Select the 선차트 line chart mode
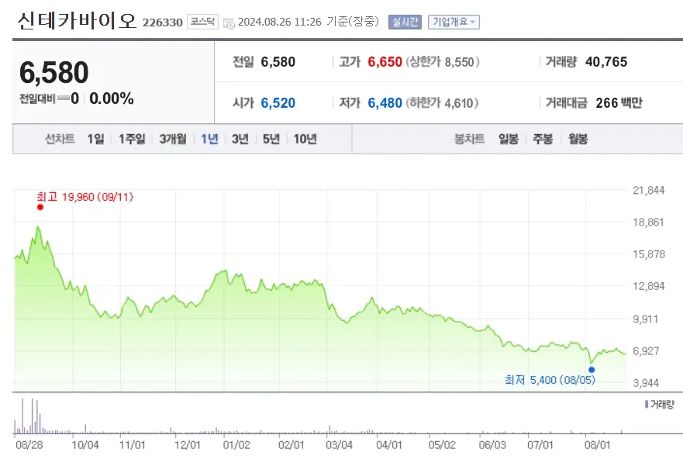This screenshot has width=683, height=459. coord(58,140)
